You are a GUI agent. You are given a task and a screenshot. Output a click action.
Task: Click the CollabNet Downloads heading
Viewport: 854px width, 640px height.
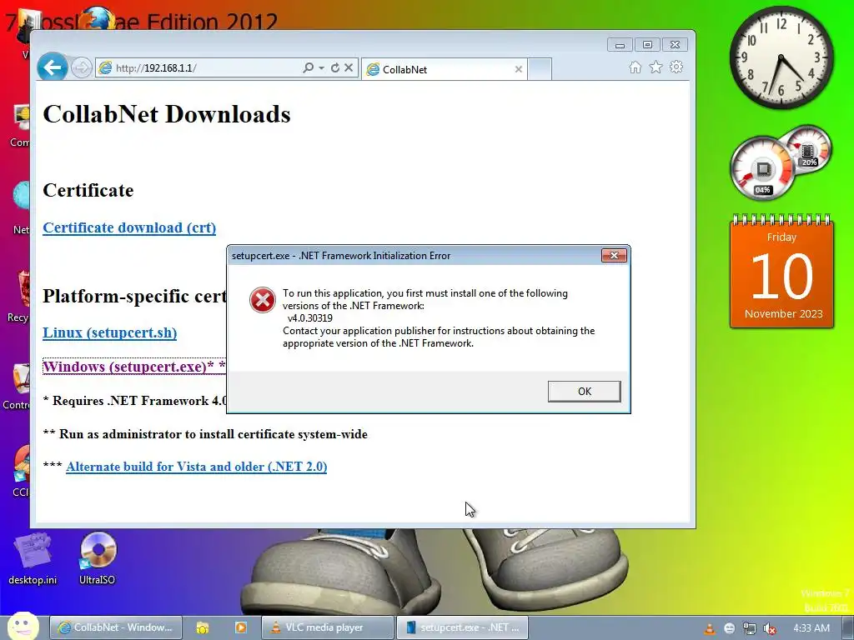(x=167, y=114)
